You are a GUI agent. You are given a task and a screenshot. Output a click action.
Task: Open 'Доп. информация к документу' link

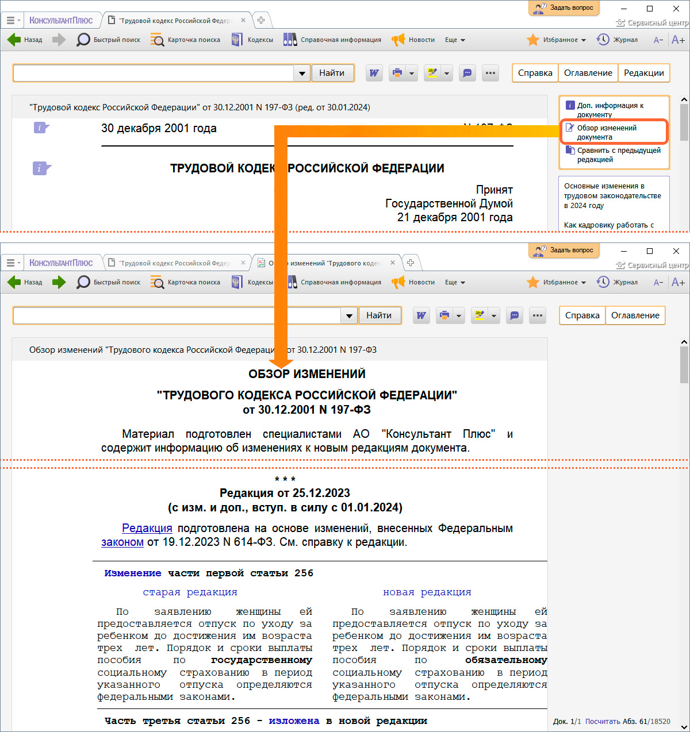[x=610, y=110]
